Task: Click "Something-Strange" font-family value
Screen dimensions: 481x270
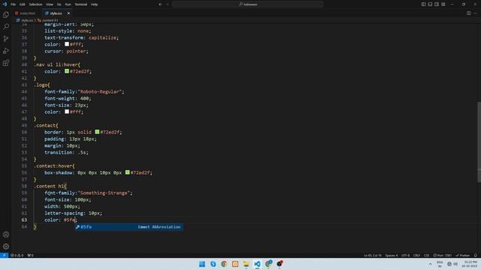Action: click(104, 193)
